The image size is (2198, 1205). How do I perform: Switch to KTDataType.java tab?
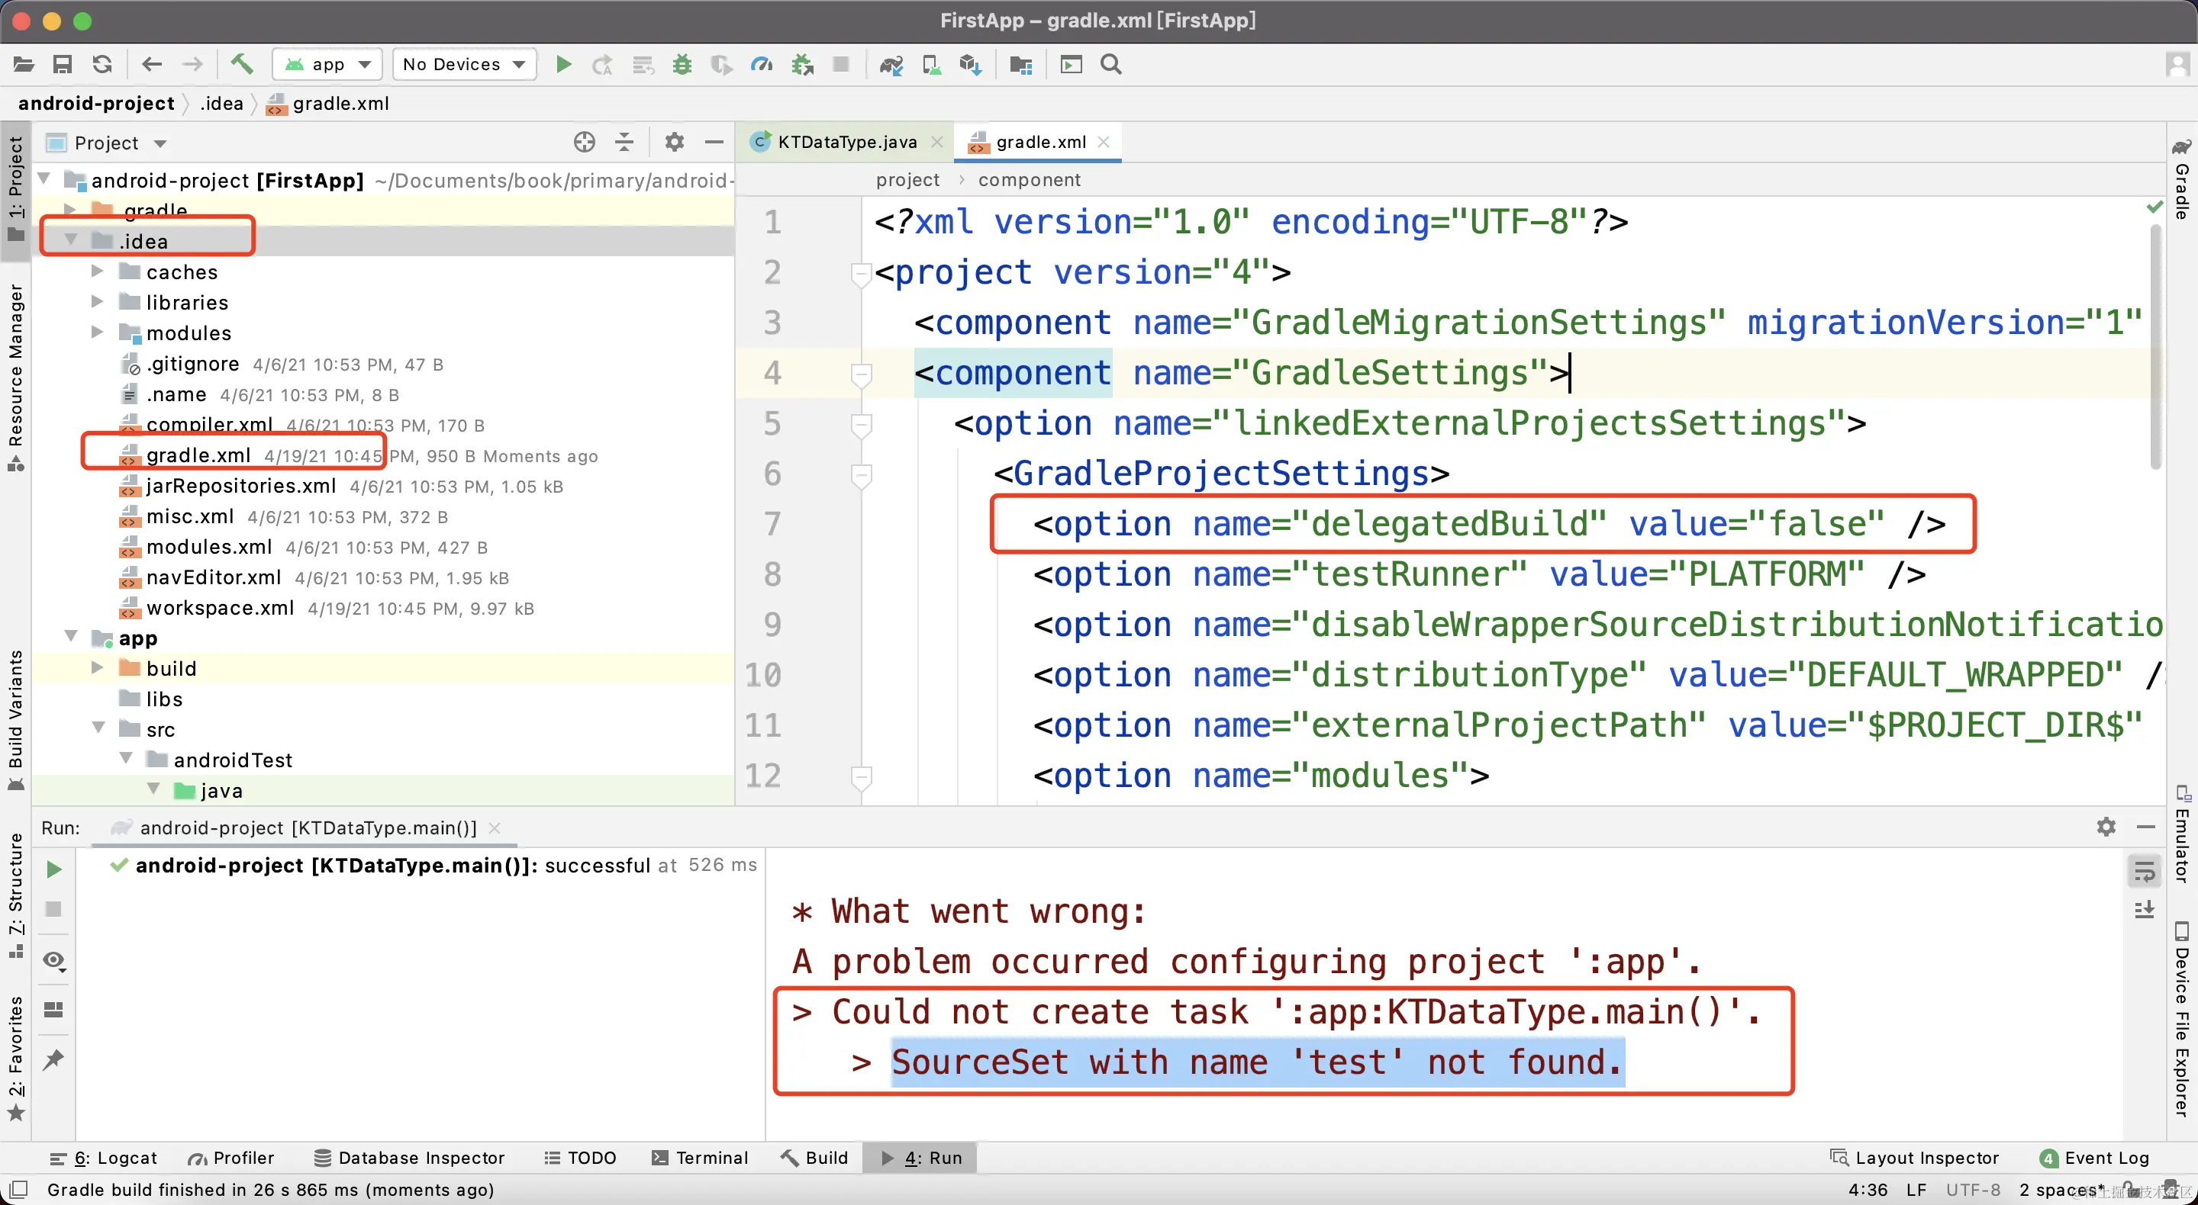click(846, 143)
